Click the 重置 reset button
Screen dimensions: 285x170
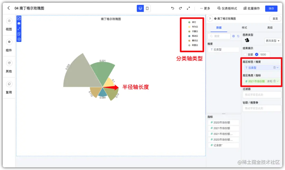tap(275, 18)
